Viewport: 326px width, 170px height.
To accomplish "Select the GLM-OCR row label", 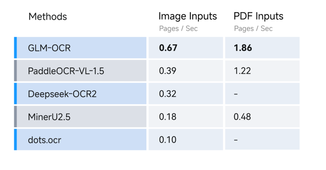I will [x=49, y=48].
